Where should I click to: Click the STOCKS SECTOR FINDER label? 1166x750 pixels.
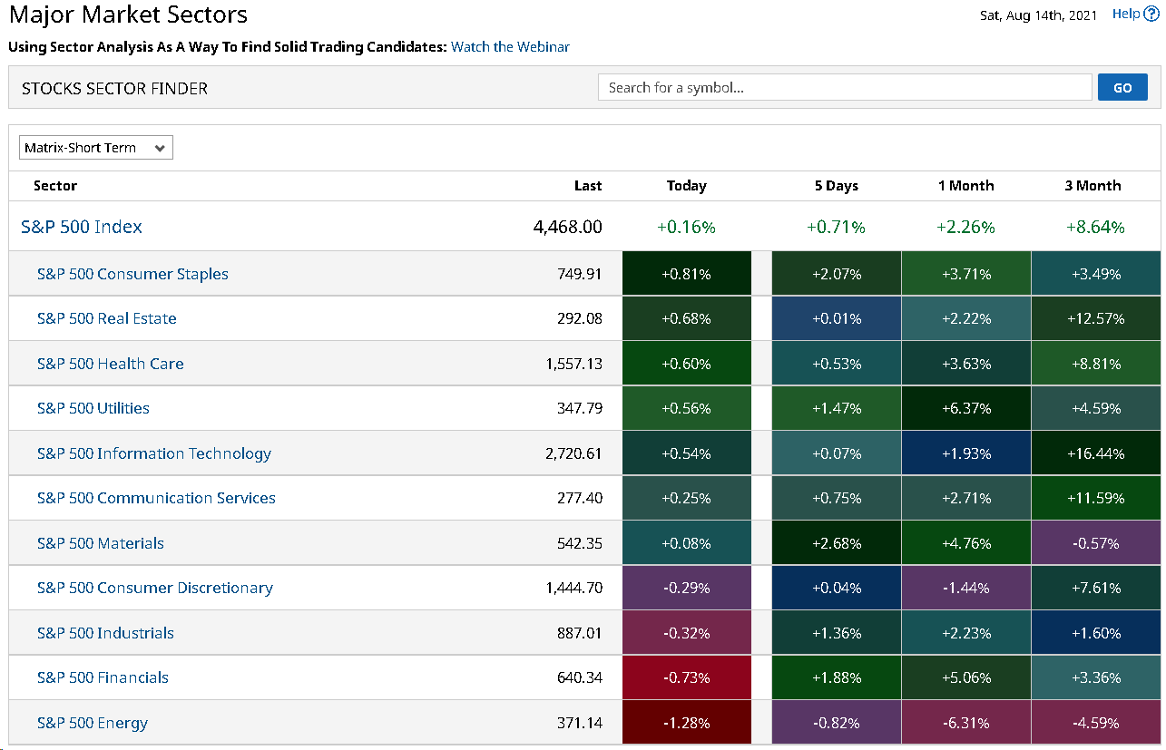(x=115, y=89)
